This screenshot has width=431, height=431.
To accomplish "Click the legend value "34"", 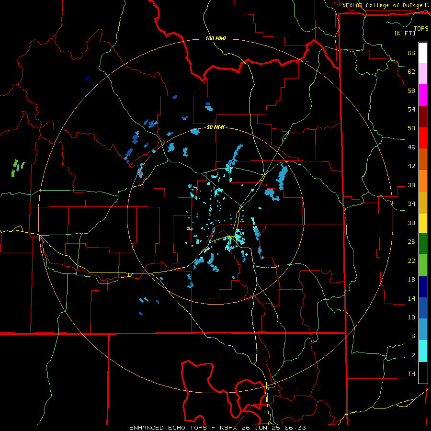I will click(x=411, y=204).
